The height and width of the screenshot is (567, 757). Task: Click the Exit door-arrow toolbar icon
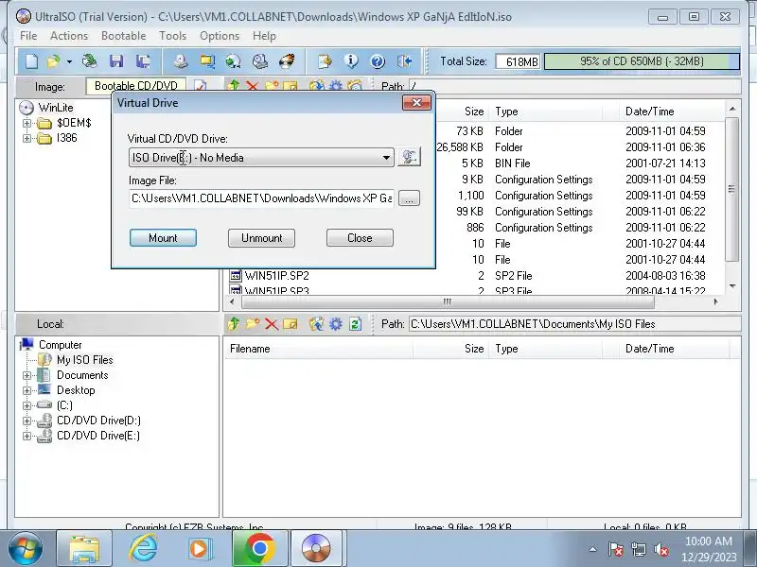pyautogui.click(x=405, y=61)
